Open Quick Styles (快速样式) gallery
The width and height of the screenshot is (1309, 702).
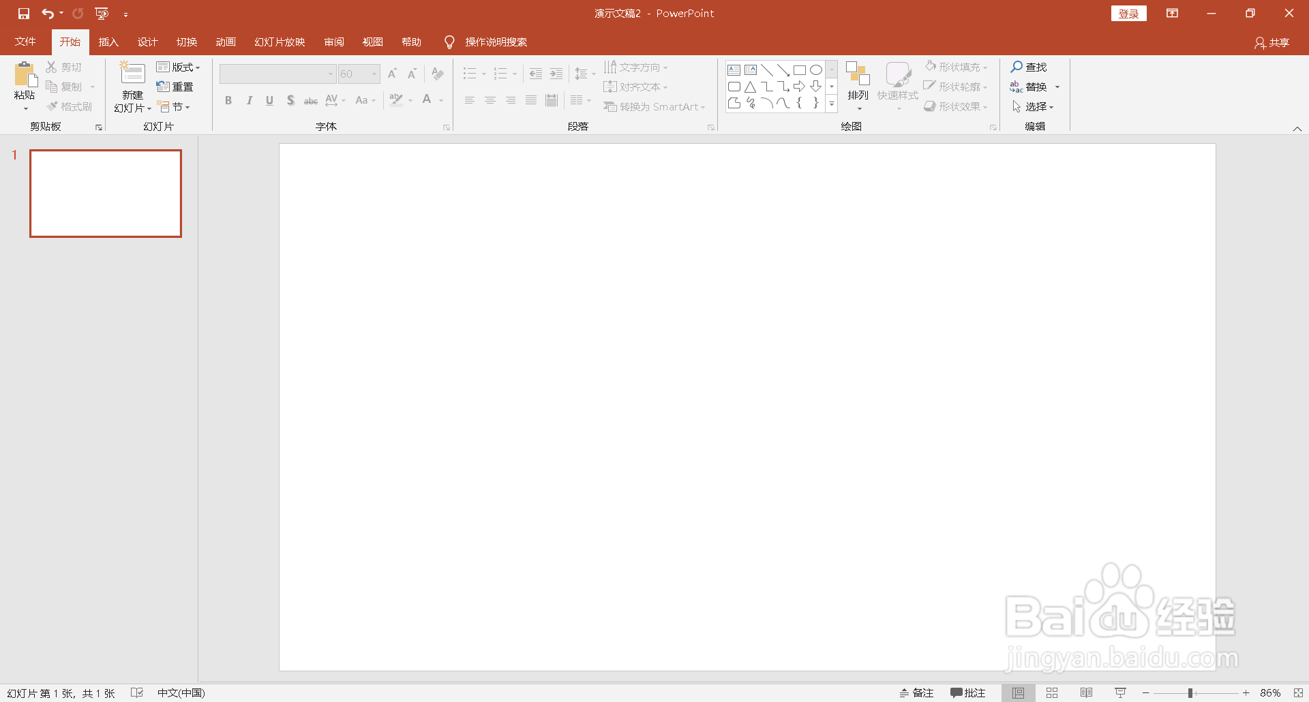(x=898, y=85)
